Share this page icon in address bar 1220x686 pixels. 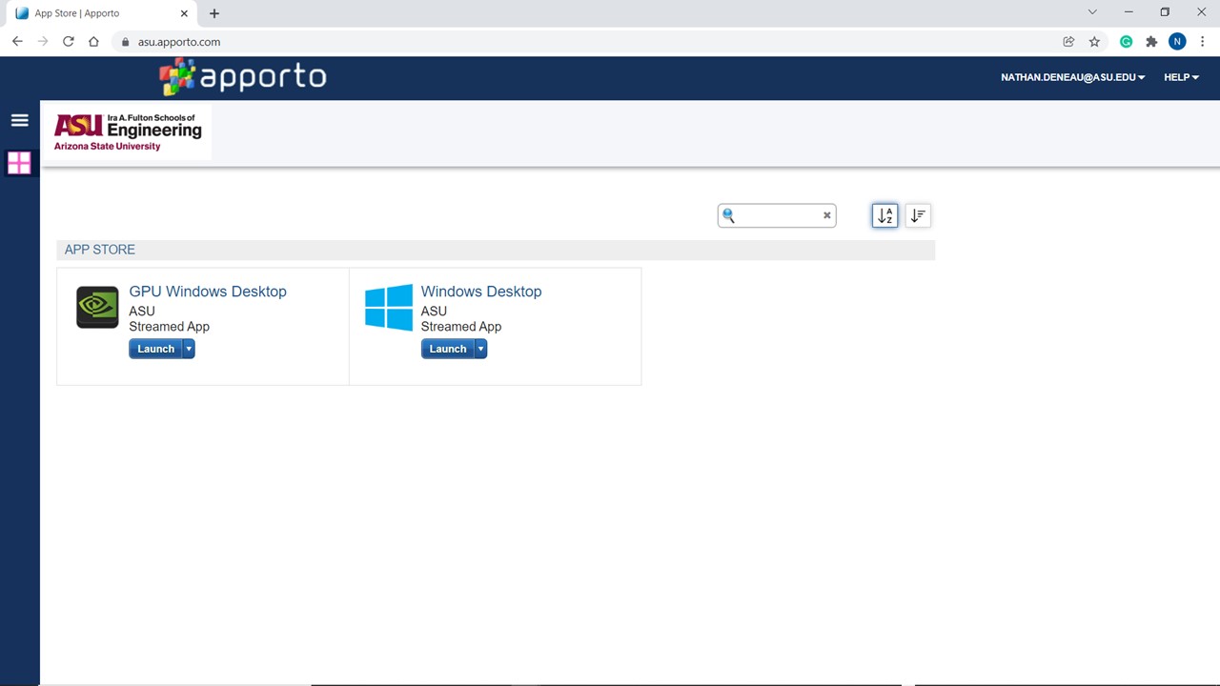pos(1068,42)
